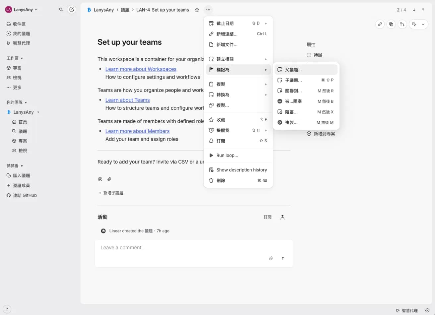Image resolution: width=435 pixels, height=315 pixels.
Task: Click 新增到專案 in properties
Action: pos(321,134)
